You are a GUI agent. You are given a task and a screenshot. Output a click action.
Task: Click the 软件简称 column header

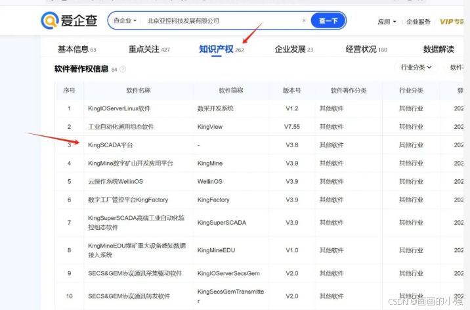pyautogui.click(x=231, y=90)
